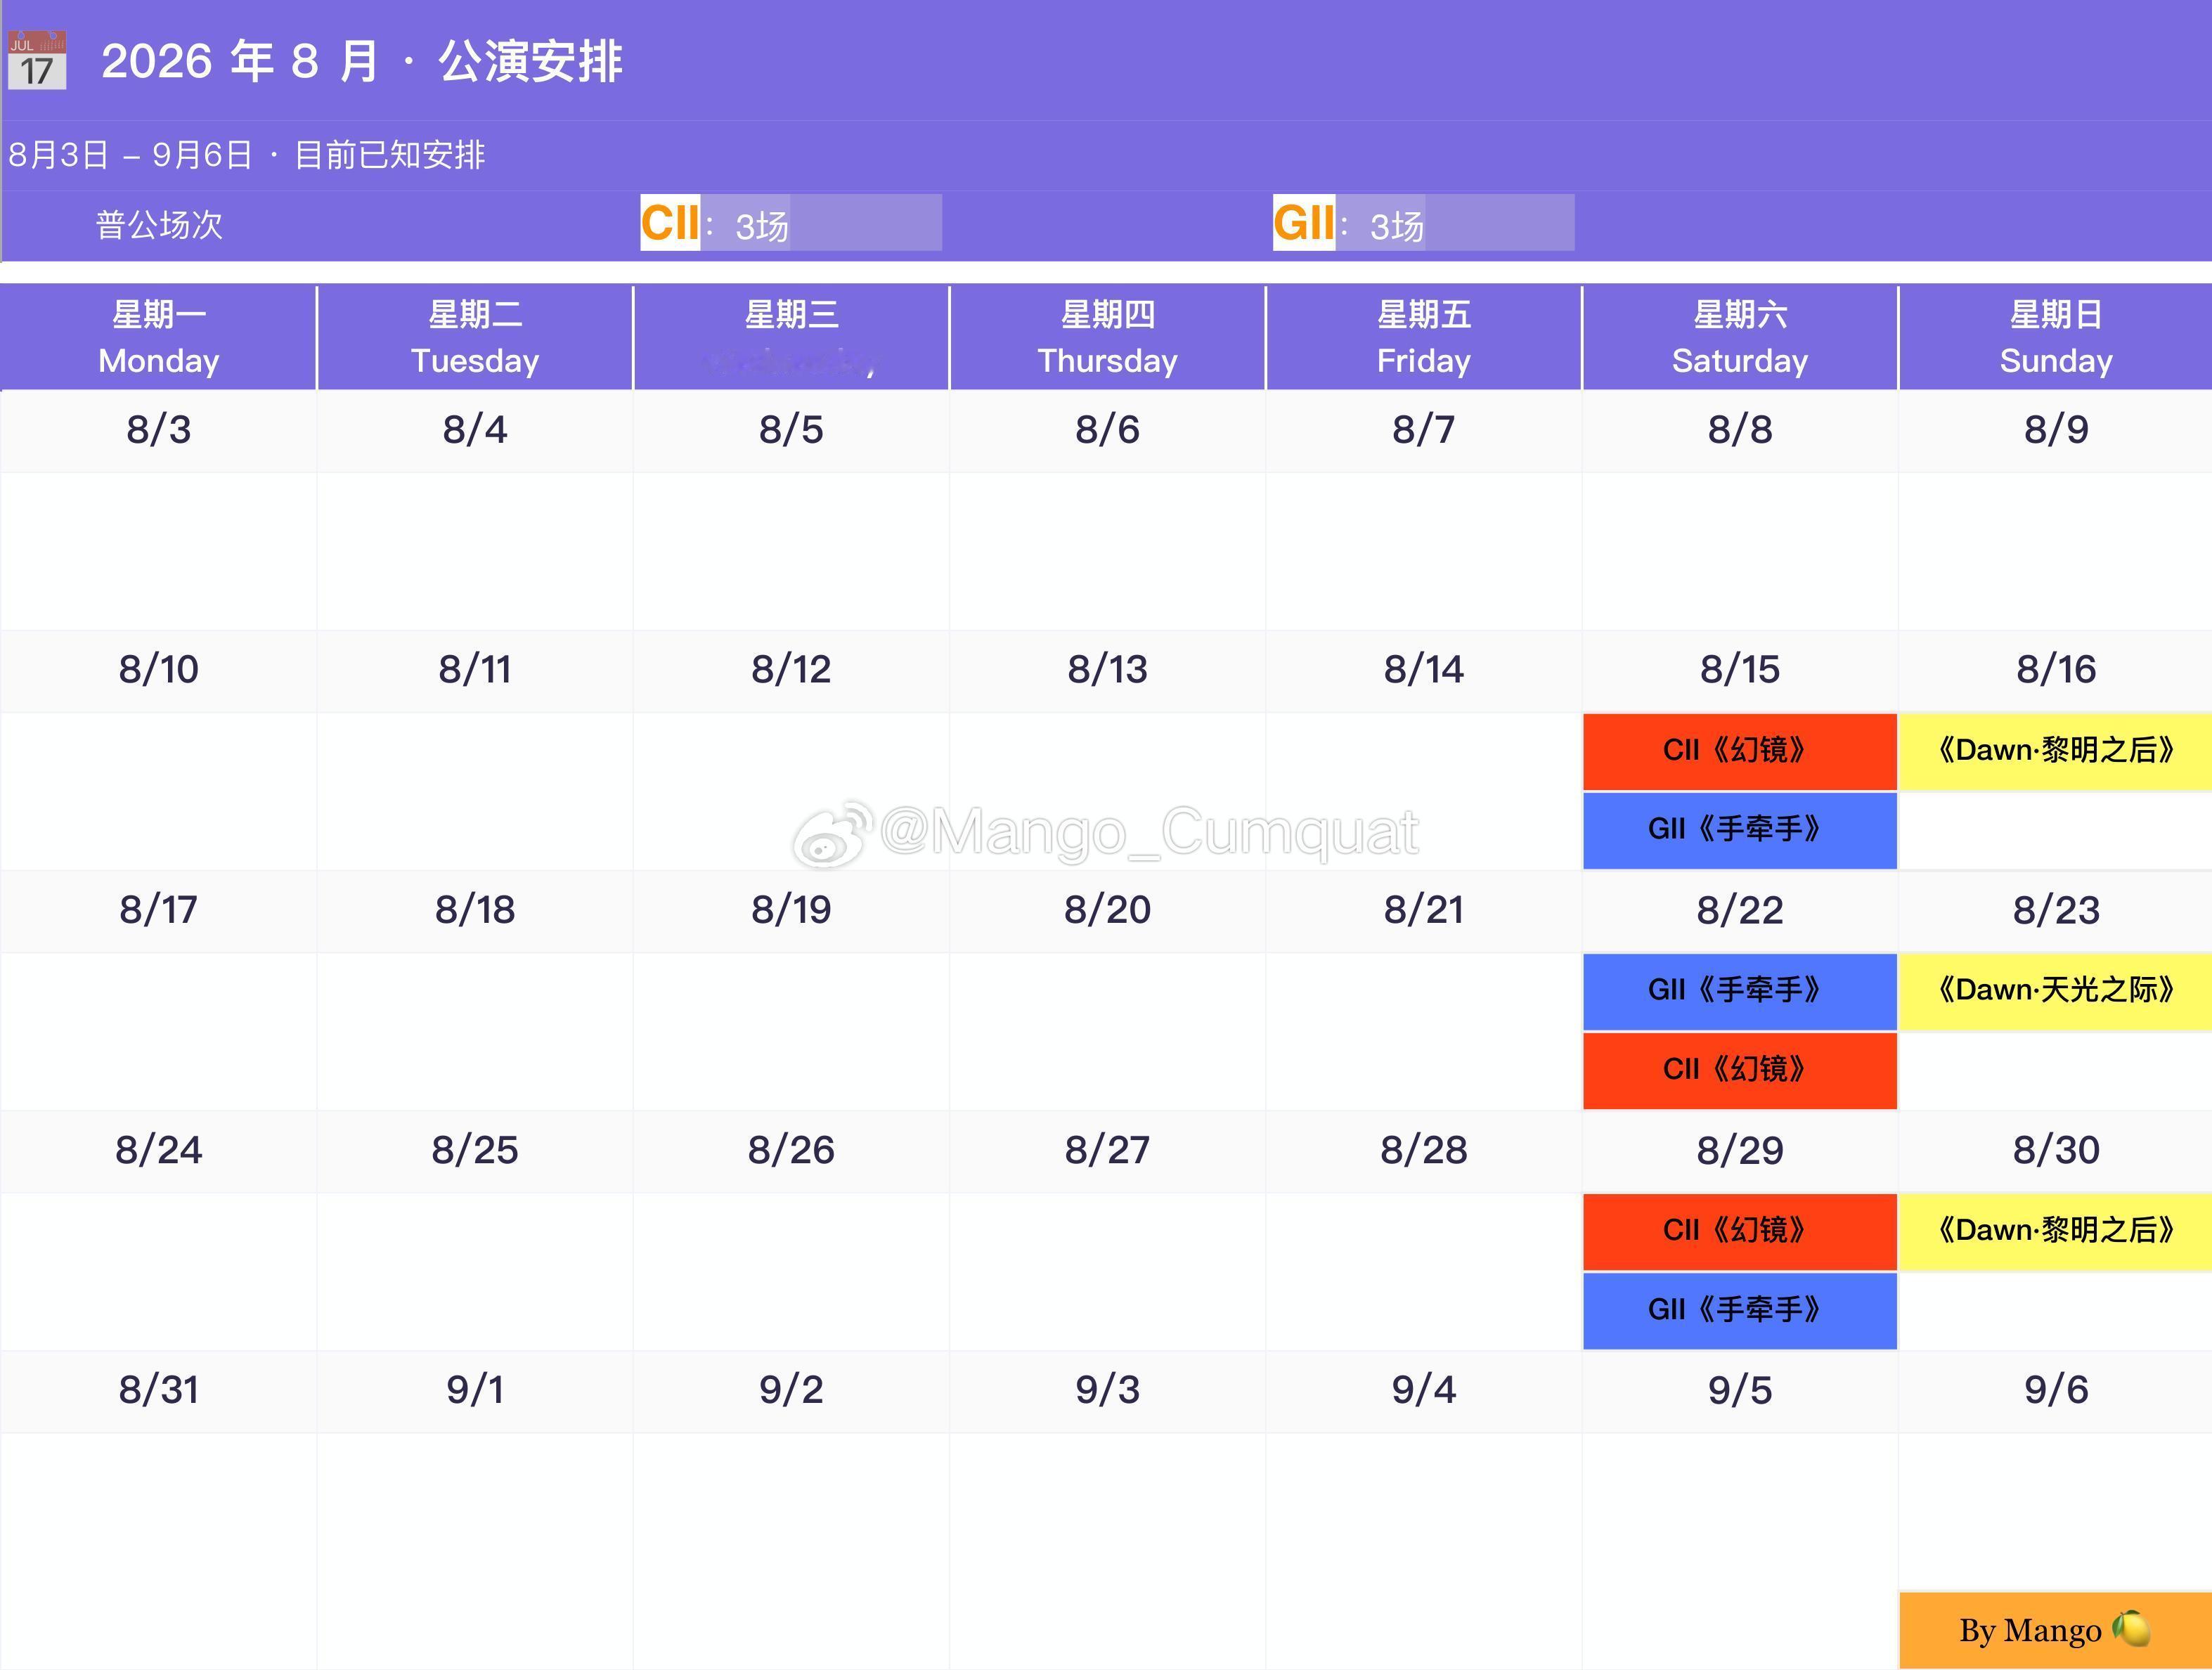Click the lemon emoji beside By Mango

[x=2131, y=1629]
